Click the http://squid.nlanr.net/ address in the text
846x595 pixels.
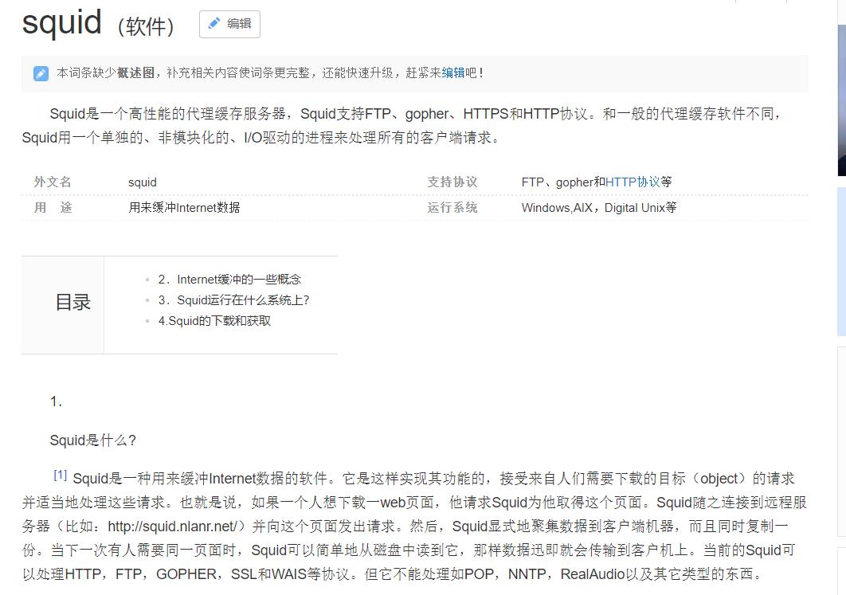pos(173,526)
